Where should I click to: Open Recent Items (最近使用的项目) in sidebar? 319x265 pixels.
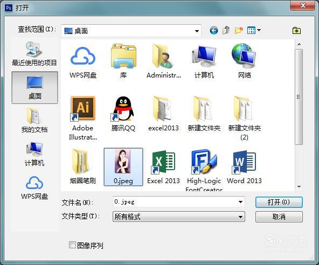coord(34,54)
